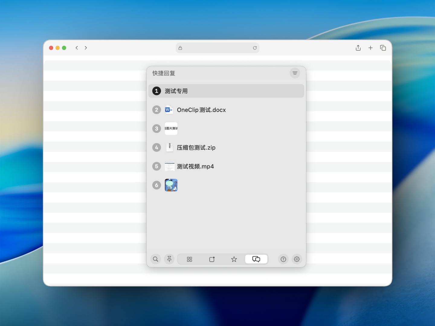Screen dimensions: 435x326
Task: Click the lock icon in address bar
Action: click(x=180, y=48)
